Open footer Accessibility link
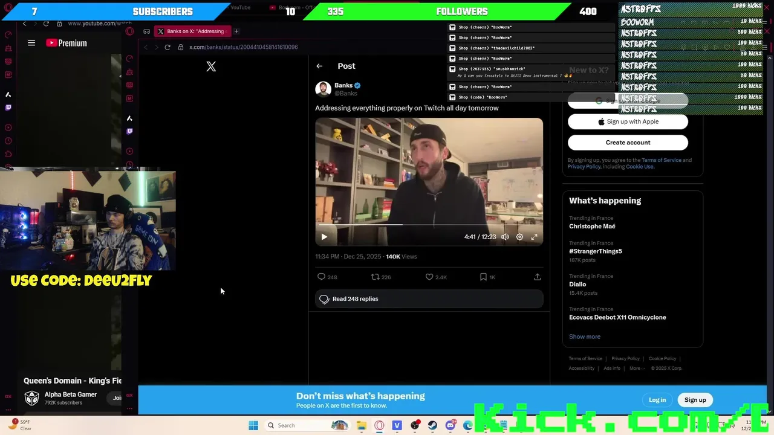 point(582,369)
